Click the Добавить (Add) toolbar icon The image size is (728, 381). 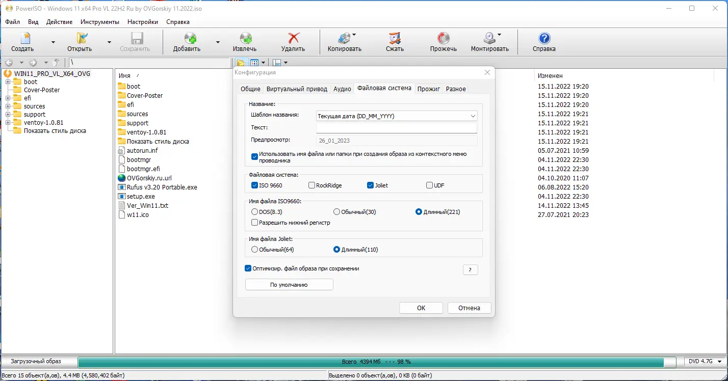coord(190,38)
